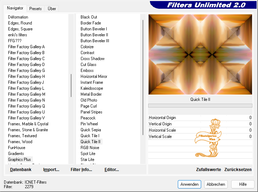The width and height of the screenshot is (258, 192).
Task: Click the filter preview image
Action: 200,54
